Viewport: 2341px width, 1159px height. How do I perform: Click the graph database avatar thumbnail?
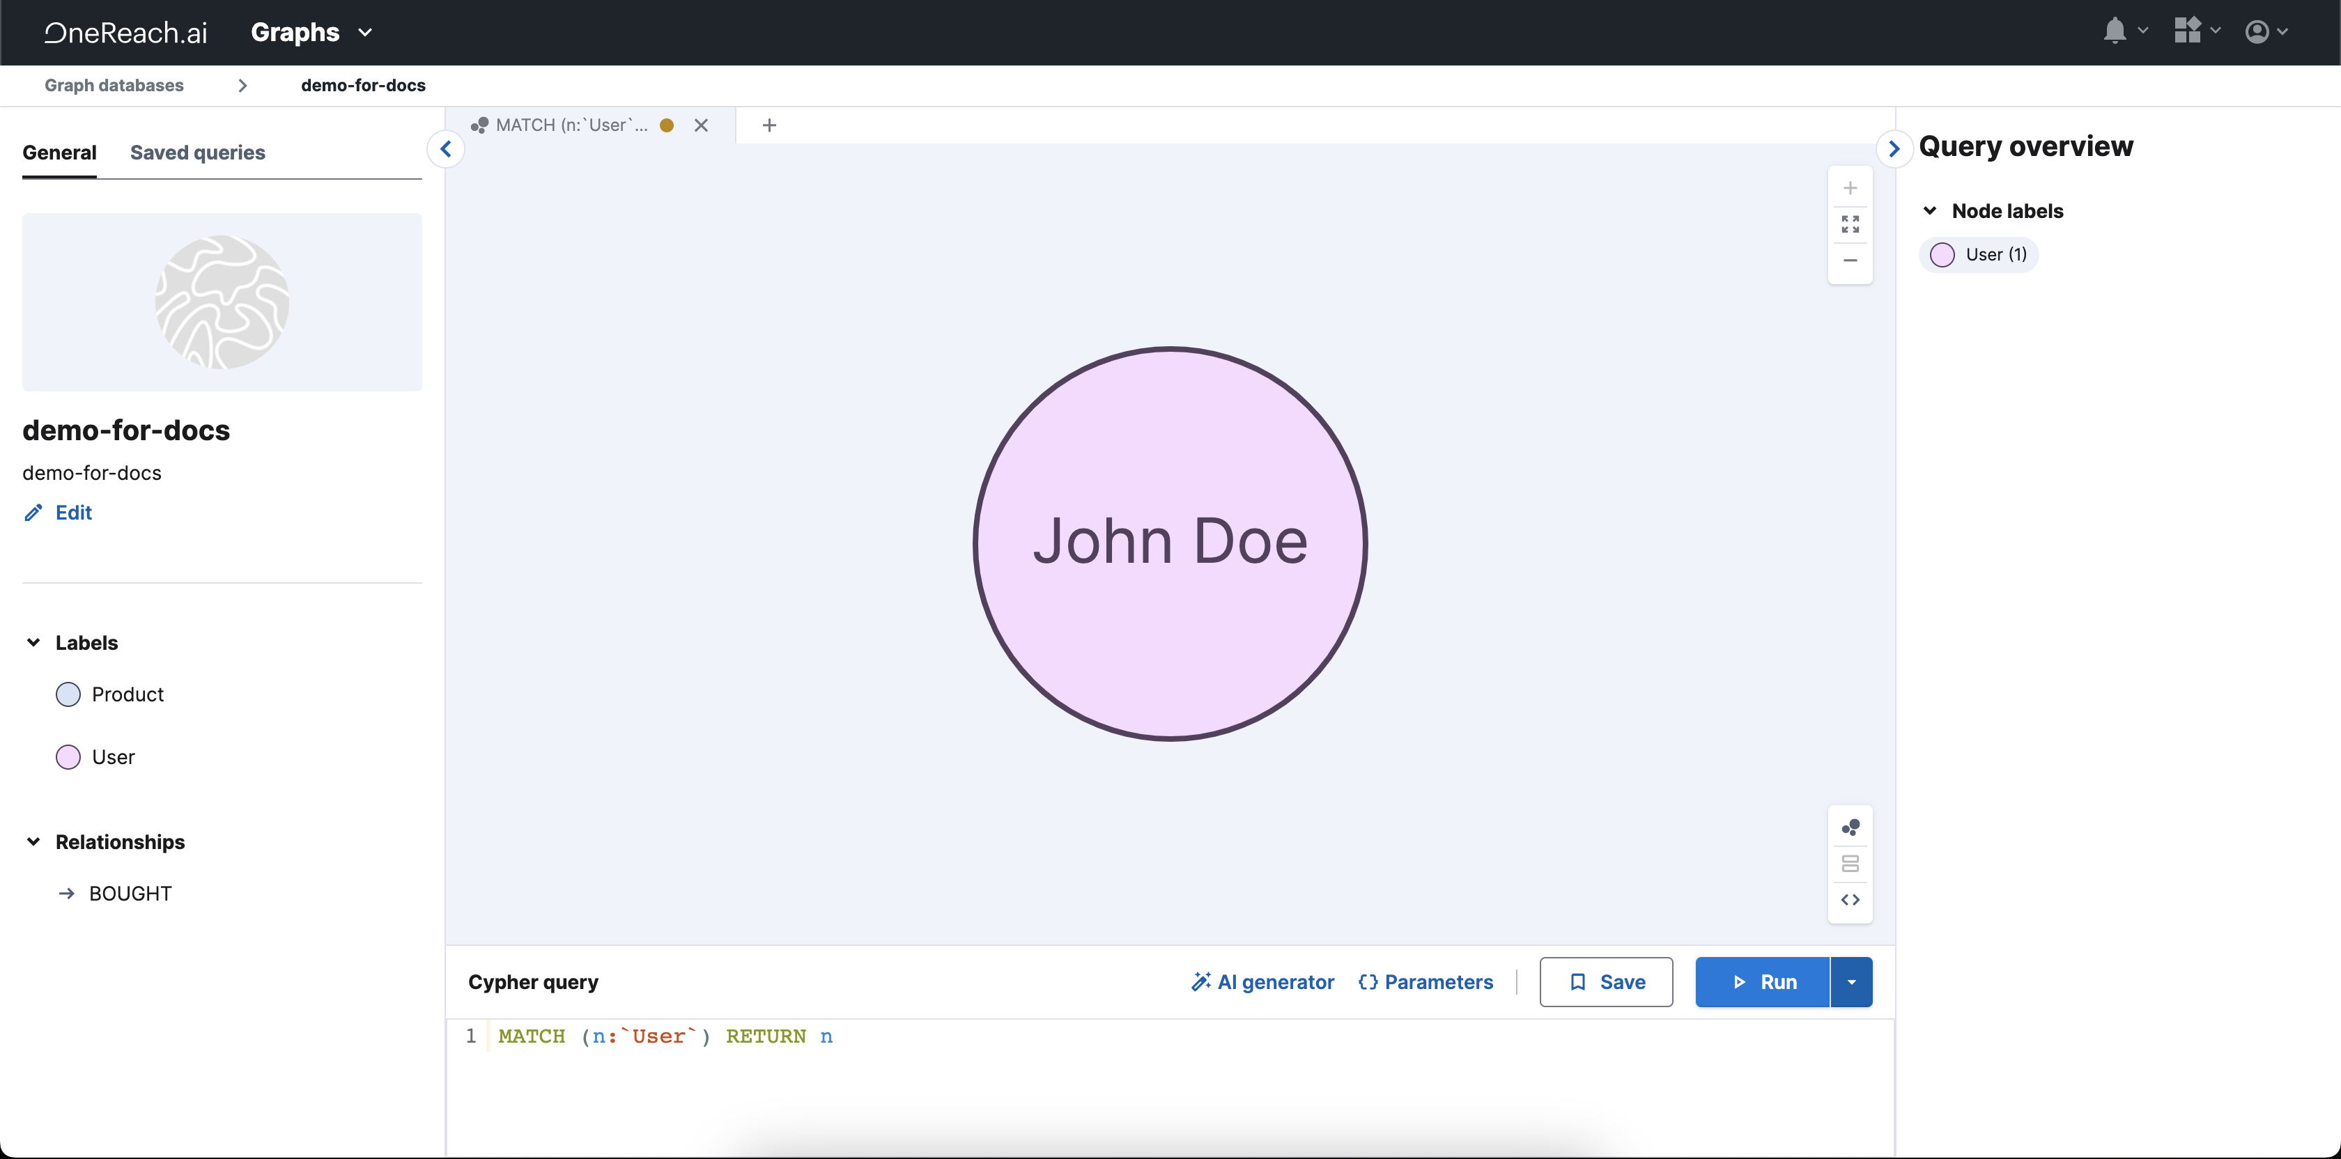tap(222, 302)
